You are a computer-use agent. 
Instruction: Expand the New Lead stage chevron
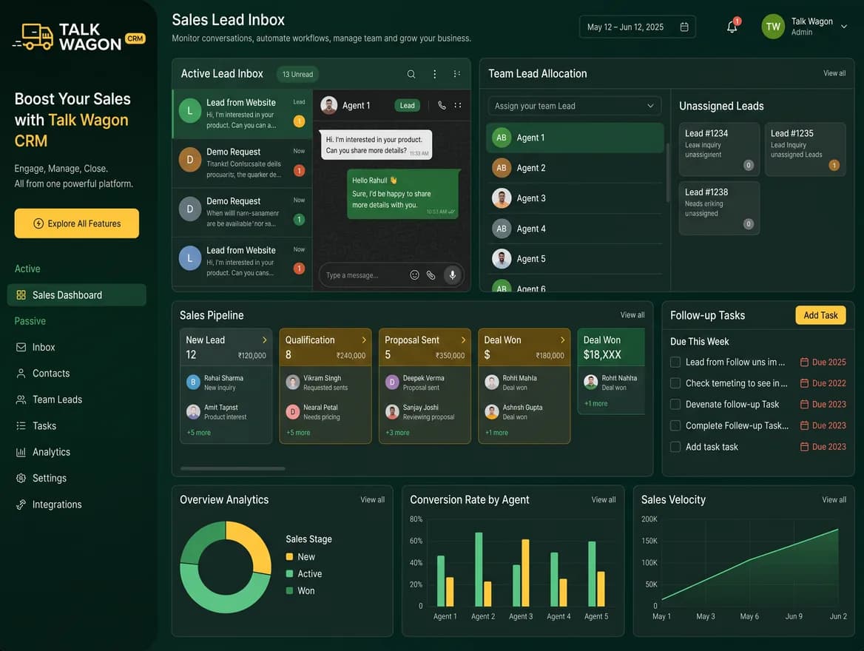(x=265, y=340)
